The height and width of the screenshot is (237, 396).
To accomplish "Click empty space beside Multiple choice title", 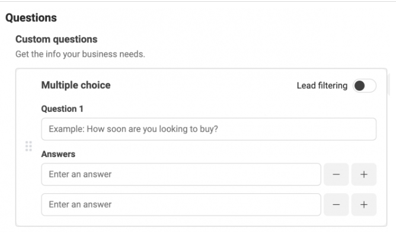I will (x=202, y=85).
